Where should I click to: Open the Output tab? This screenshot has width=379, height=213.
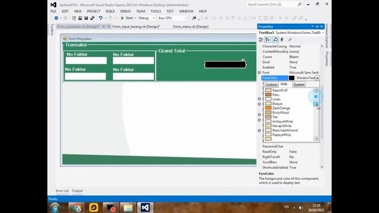78,191
